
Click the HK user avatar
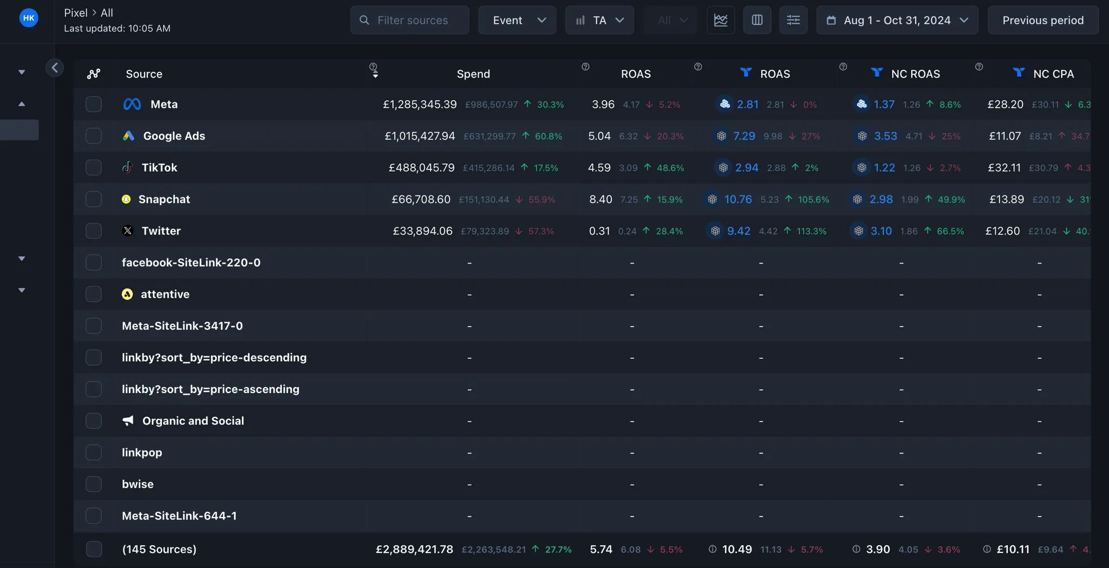[x=29, y=18]
